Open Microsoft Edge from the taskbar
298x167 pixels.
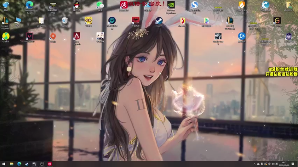click(19, 164)
